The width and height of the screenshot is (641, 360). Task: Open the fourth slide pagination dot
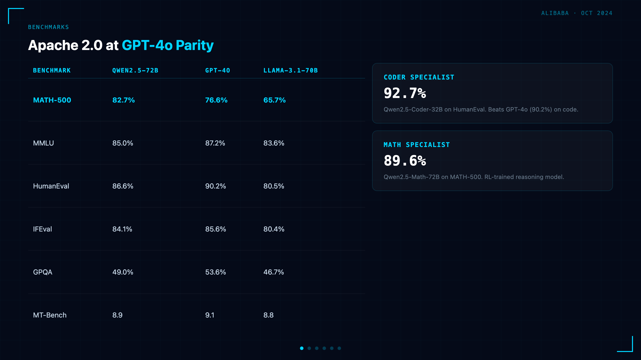coord(324,348)
